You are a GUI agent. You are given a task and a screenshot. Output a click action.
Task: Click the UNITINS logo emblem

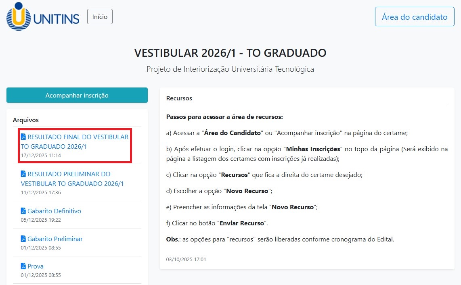point(19,17)
